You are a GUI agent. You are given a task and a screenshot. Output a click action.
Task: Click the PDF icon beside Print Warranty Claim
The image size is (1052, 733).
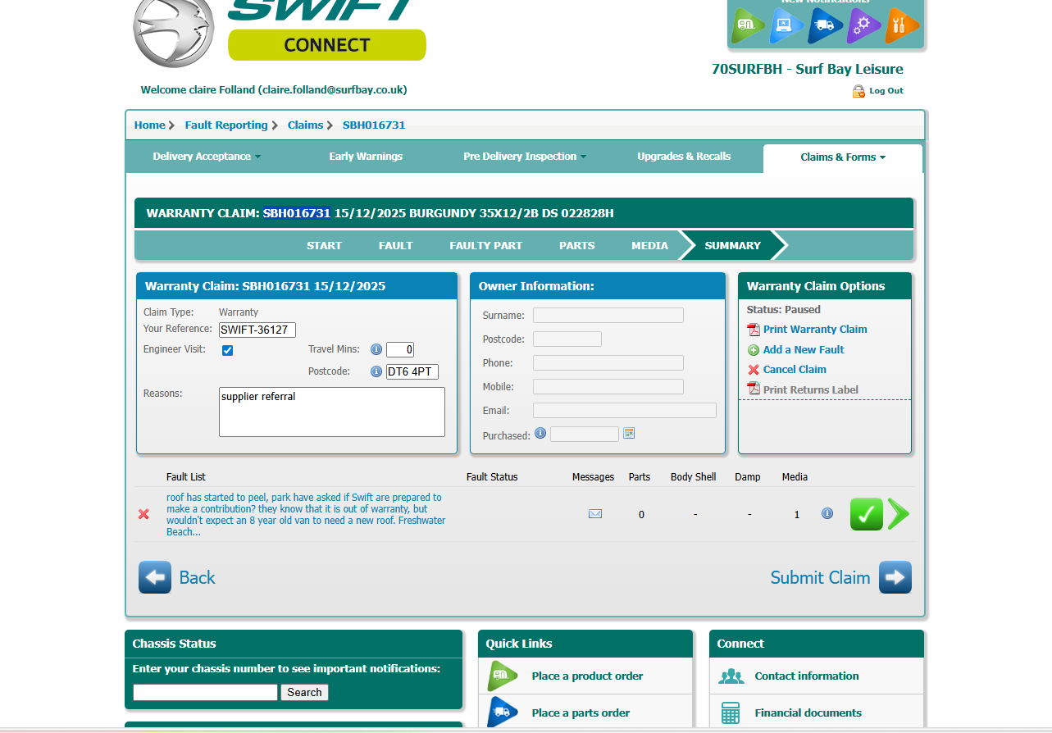(754, 330)
